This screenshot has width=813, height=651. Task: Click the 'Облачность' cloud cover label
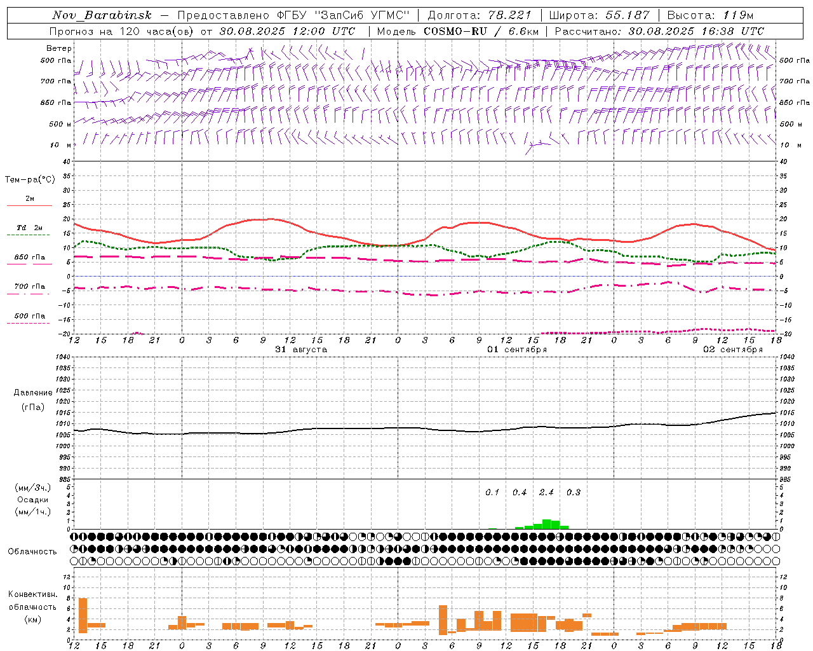pyautogui.click(x=32, y=551)
